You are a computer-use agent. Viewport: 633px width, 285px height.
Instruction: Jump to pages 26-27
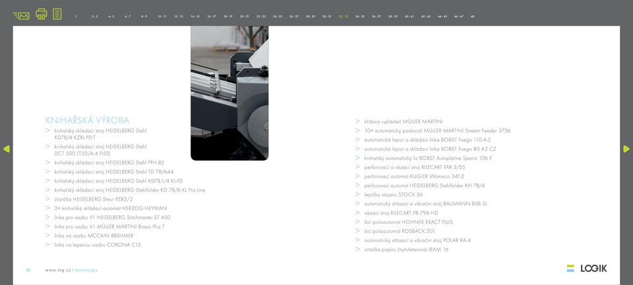click(294, 16)
